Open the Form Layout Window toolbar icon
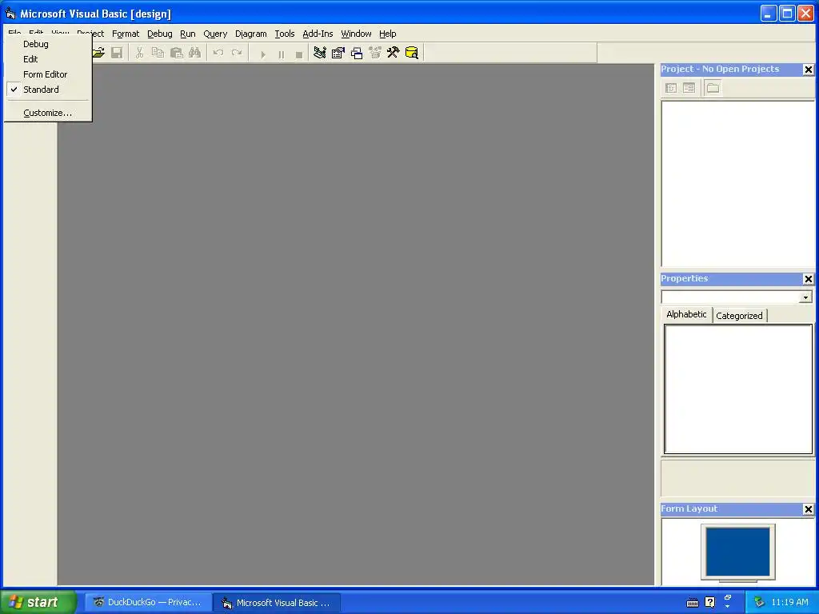Viewport: 819px width, 614px height. click(357, 53)
